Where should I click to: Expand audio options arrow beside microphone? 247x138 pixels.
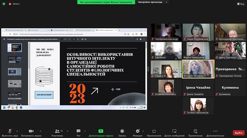click(x=20, y=131)
